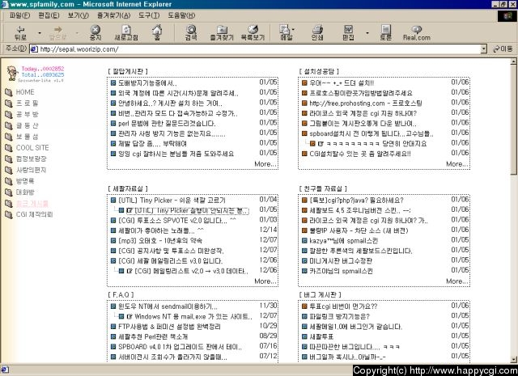Click the folder icon beside COOL SITE
518x376 pixels.
click(9, 148)
